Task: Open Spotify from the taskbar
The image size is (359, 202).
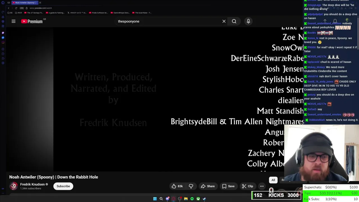Action: [192, 199]
